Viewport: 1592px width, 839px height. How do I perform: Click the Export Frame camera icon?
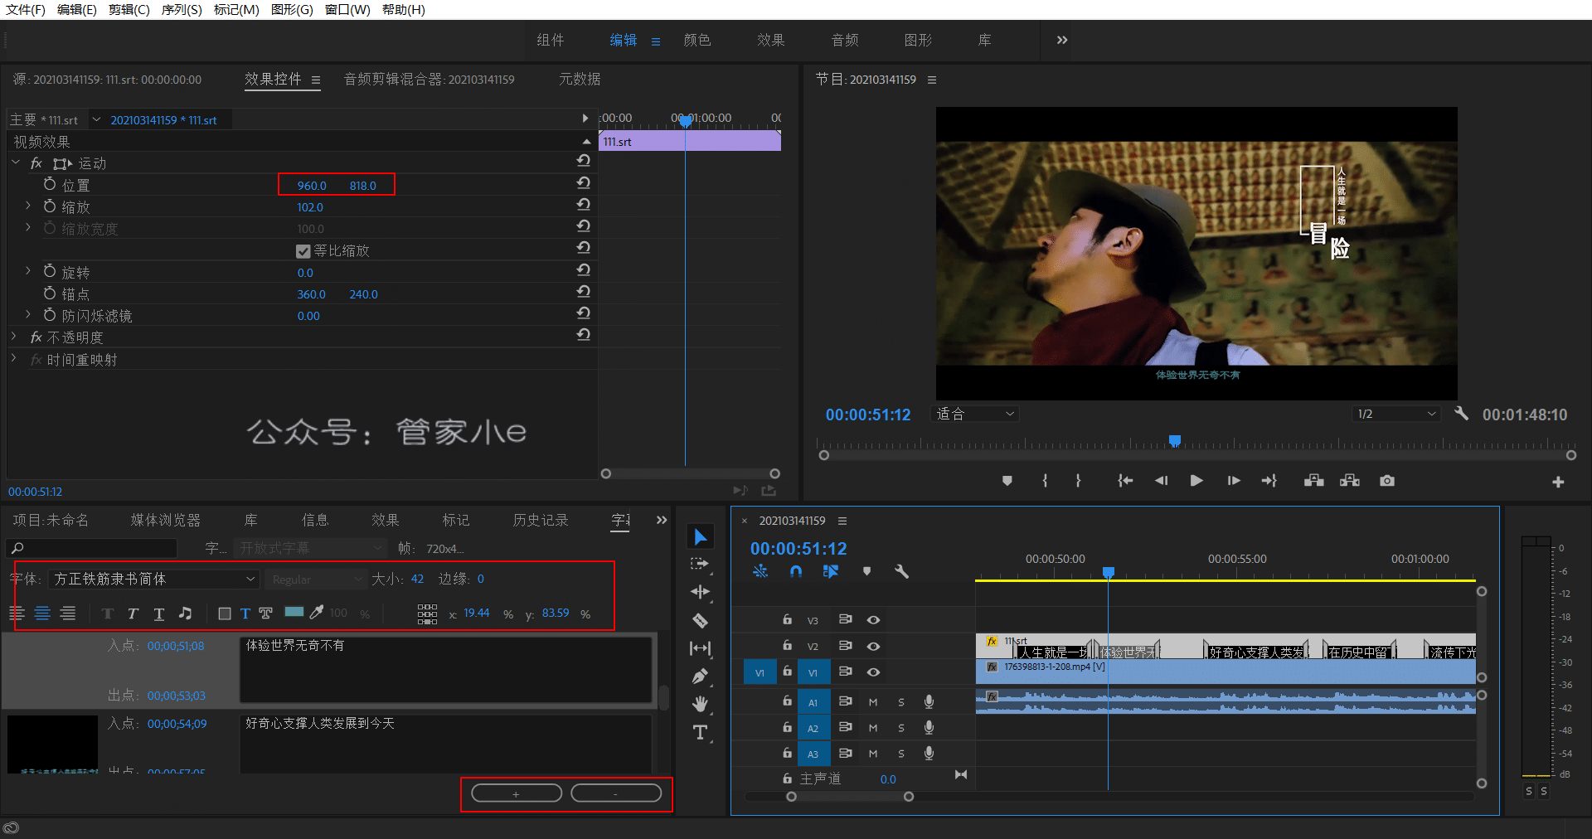[x=1387, y=481]
